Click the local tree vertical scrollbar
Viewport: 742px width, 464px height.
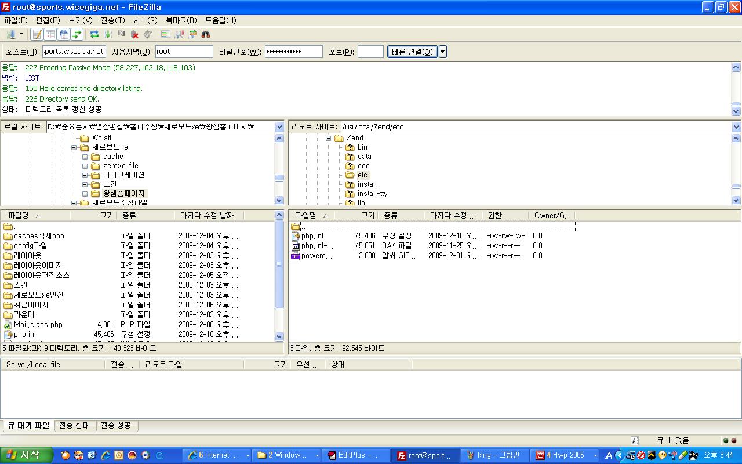[279, 169]
